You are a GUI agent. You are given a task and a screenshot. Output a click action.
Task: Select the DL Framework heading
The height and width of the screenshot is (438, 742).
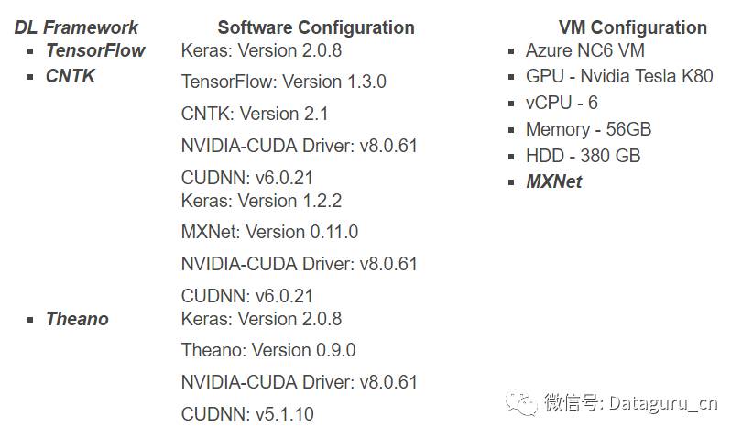point(77,27)
